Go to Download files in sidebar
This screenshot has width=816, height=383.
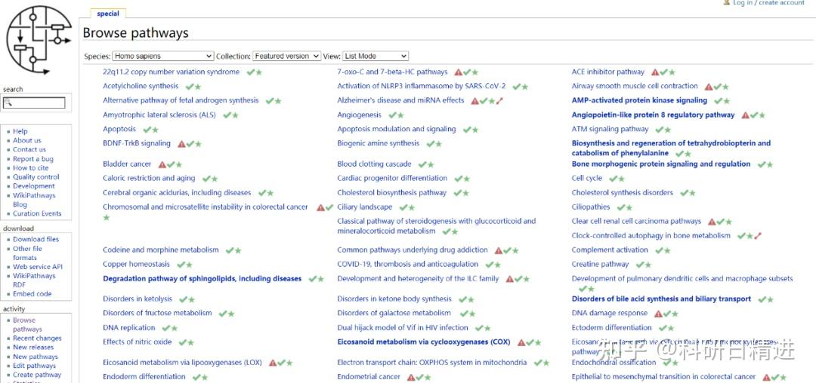pyautogui.click(x=36, y=239)
